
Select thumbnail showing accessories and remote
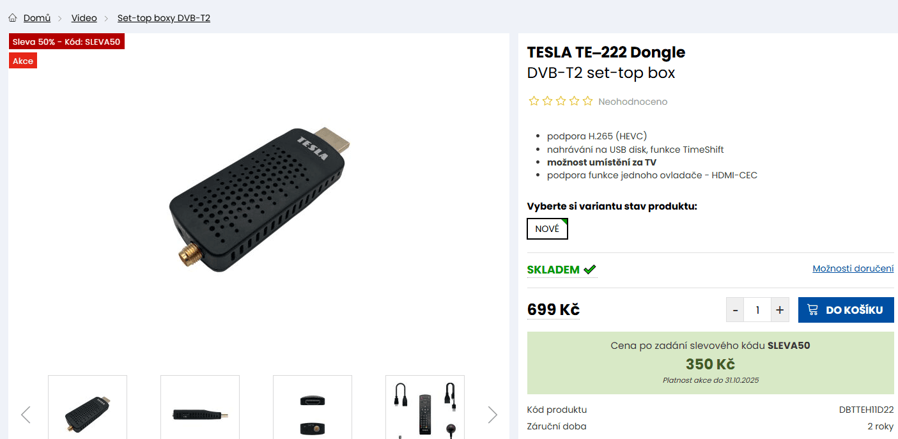425,409
